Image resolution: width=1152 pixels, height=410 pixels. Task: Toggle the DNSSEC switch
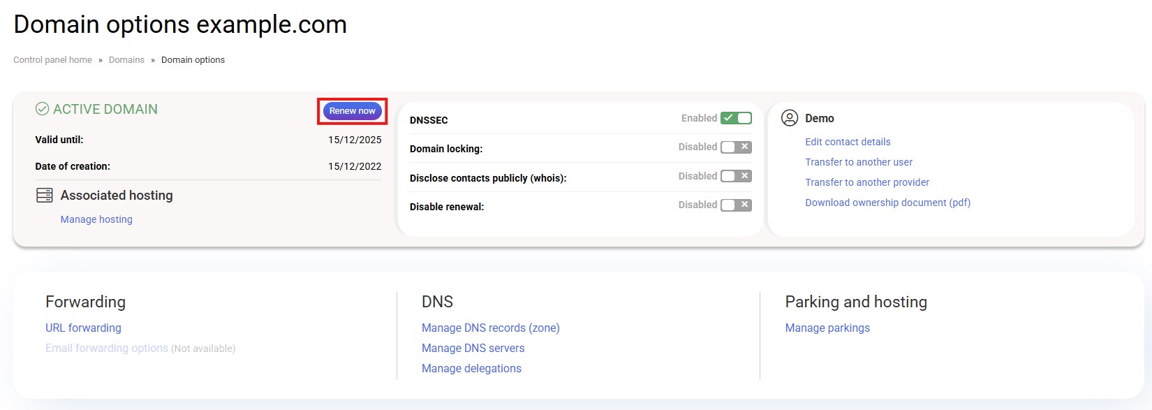[x=736, y=118]
